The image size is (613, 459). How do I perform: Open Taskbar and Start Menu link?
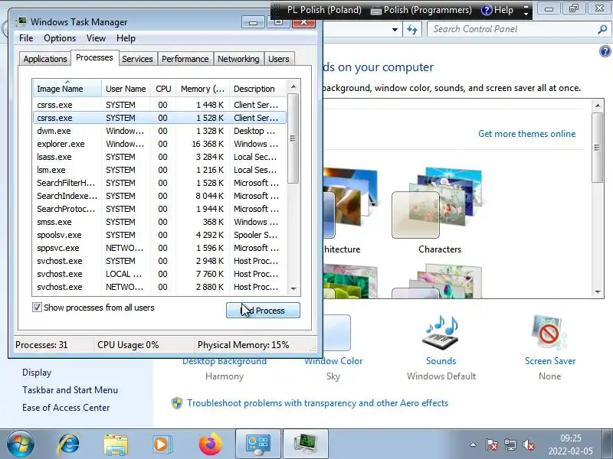(70, 390)
